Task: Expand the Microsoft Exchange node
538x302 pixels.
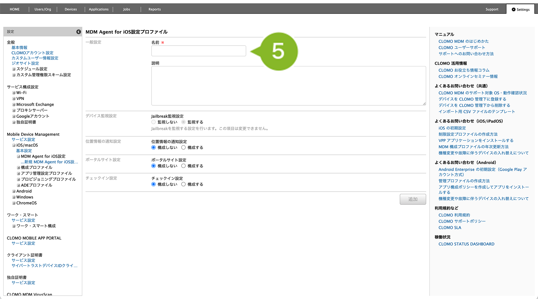Action: tap(14, 104)
